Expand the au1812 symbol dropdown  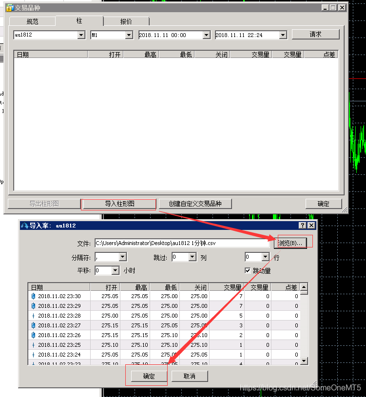[81, 35]
